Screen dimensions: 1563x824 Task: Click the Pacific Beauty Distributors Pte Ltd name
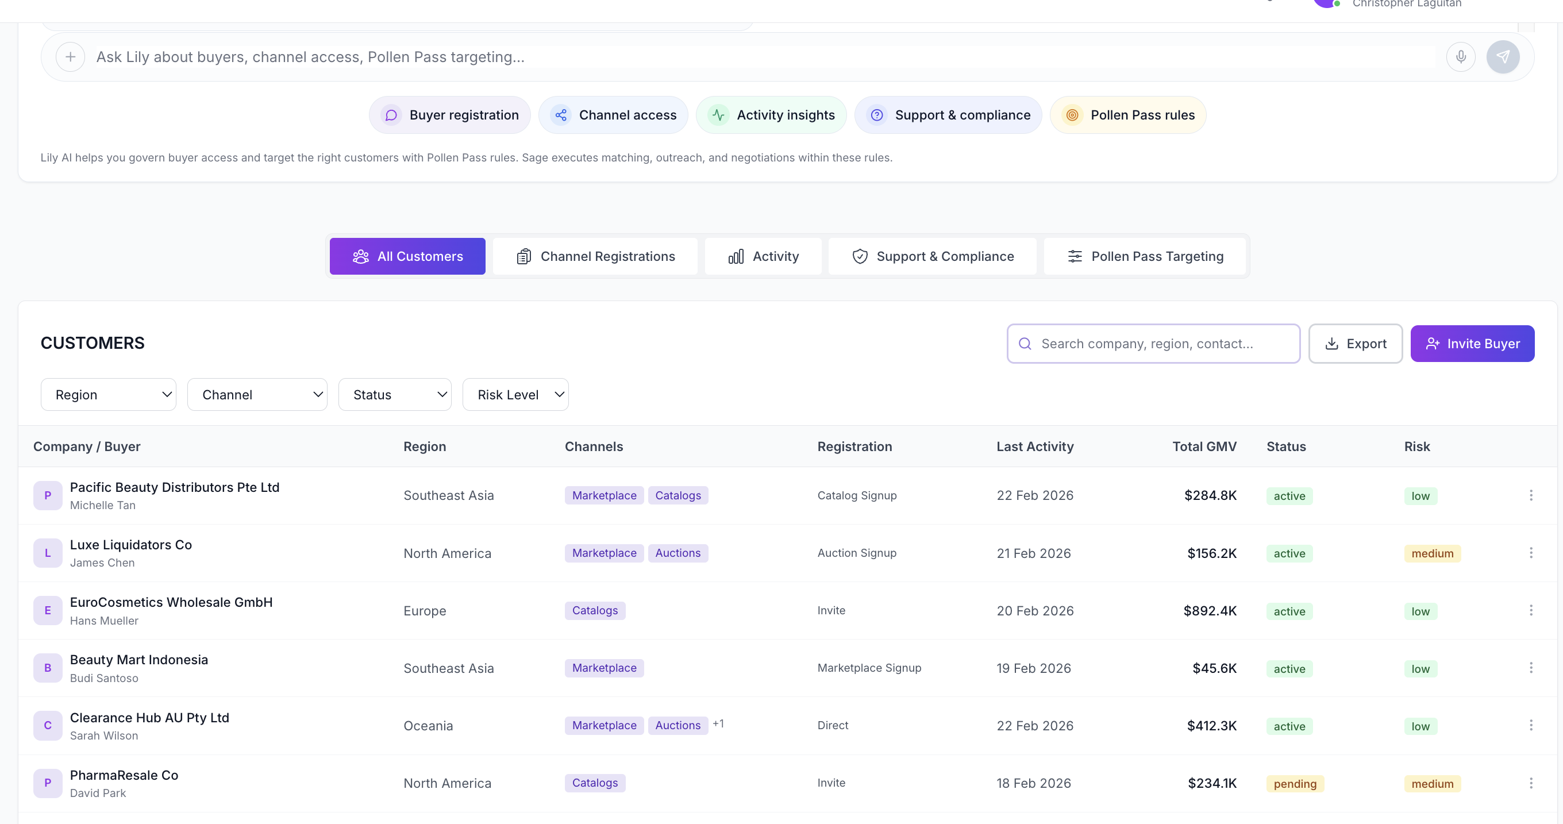point(175,487)
